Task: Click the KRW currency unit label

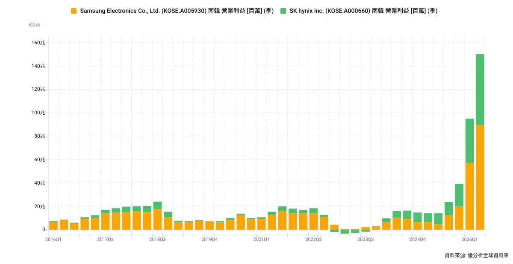Action: [35, 25]
